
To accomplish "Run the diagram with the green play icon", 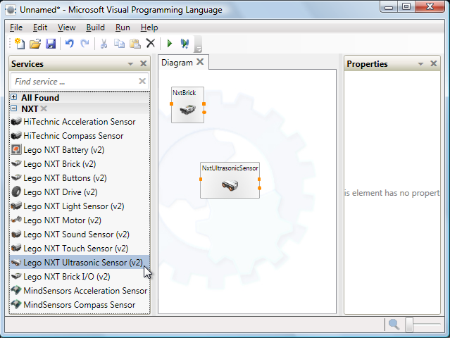I will (x=169, y=44).
